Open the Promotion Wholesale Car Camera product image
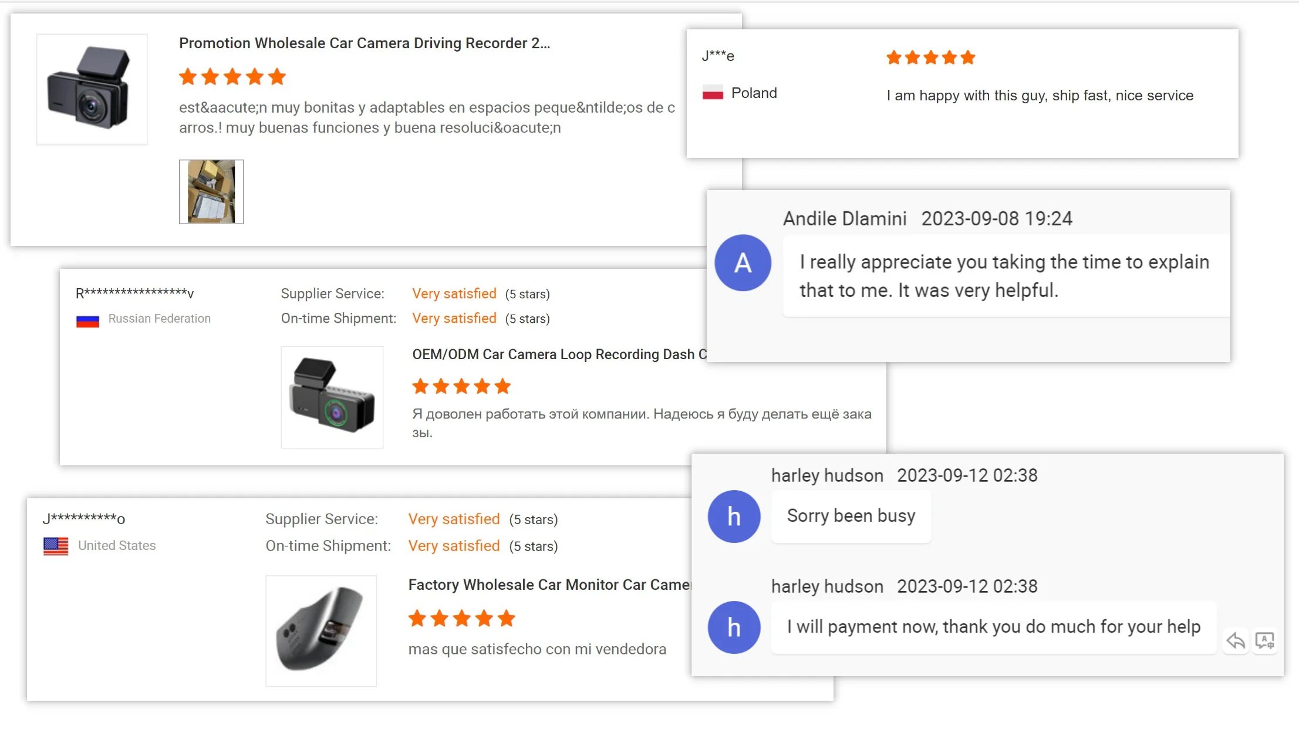This screenshot has width=1299, height=753. pos(92,89)
